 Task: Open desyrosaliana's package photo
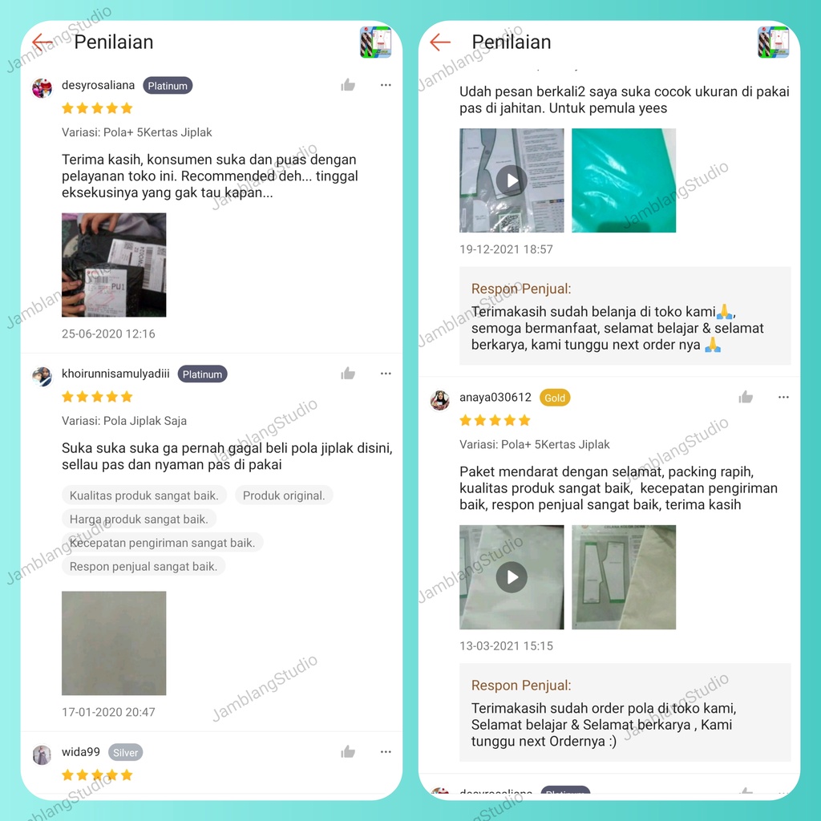click(114, 265)
